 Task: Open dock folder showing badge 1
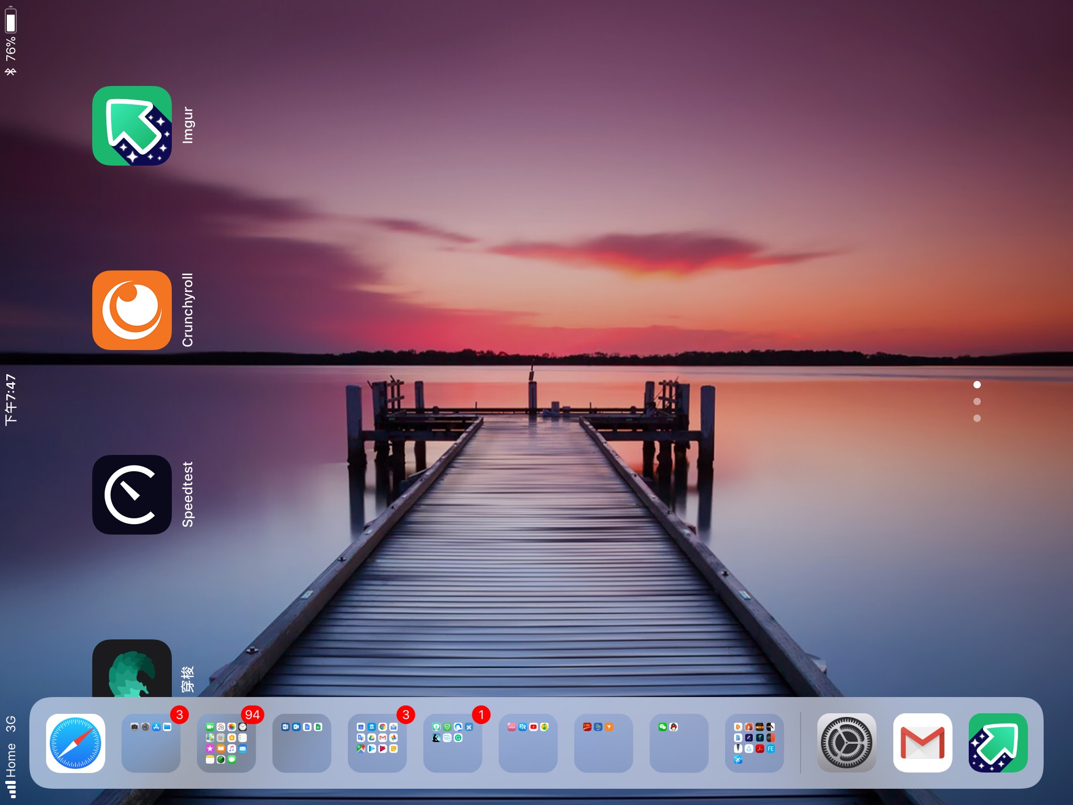453,743
